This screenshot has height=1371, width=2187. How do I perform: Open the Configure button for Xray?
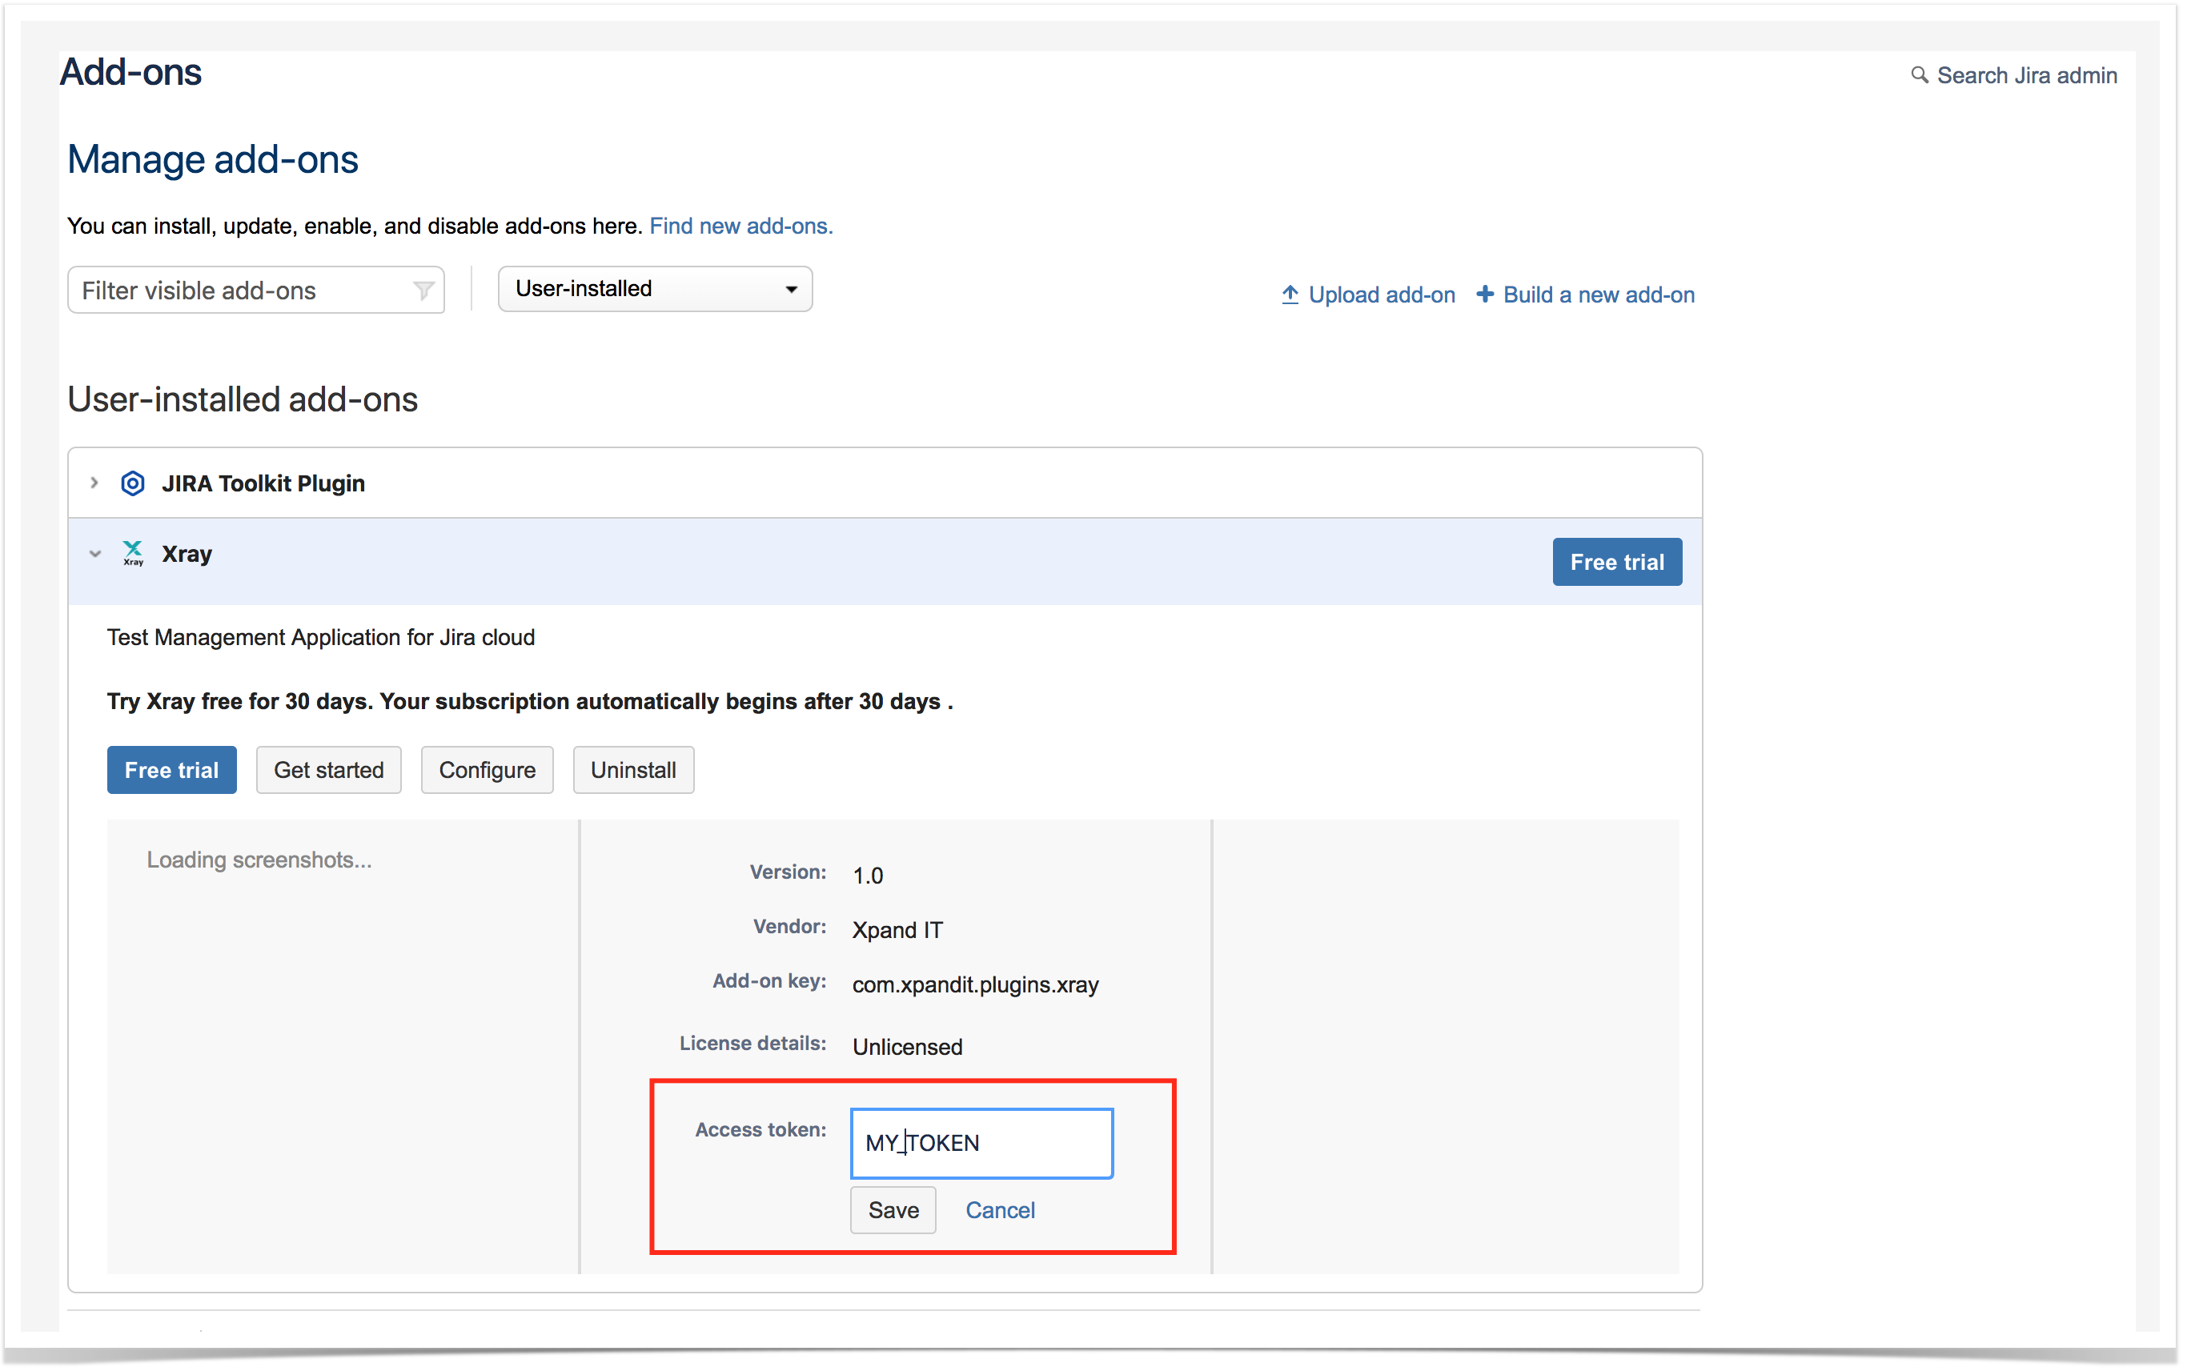click(x=487, y=770)
